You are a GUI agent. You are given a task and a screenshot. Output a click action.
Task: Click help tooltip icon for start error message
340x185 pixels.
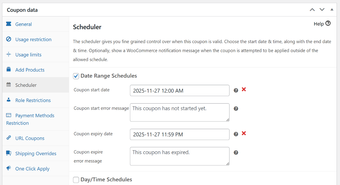coord(236,109)
